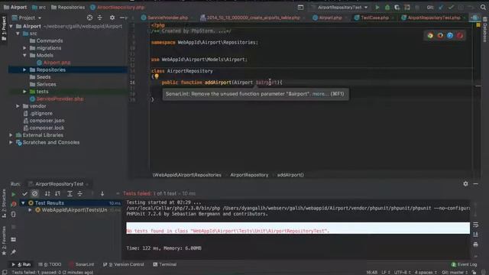This screenshot has height=275, width=489.
Task: Open Project panel settings gear
Action: (x=112, y=18)
